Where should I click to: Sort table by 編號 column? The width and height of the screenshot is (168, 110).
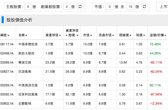point(5,35)
